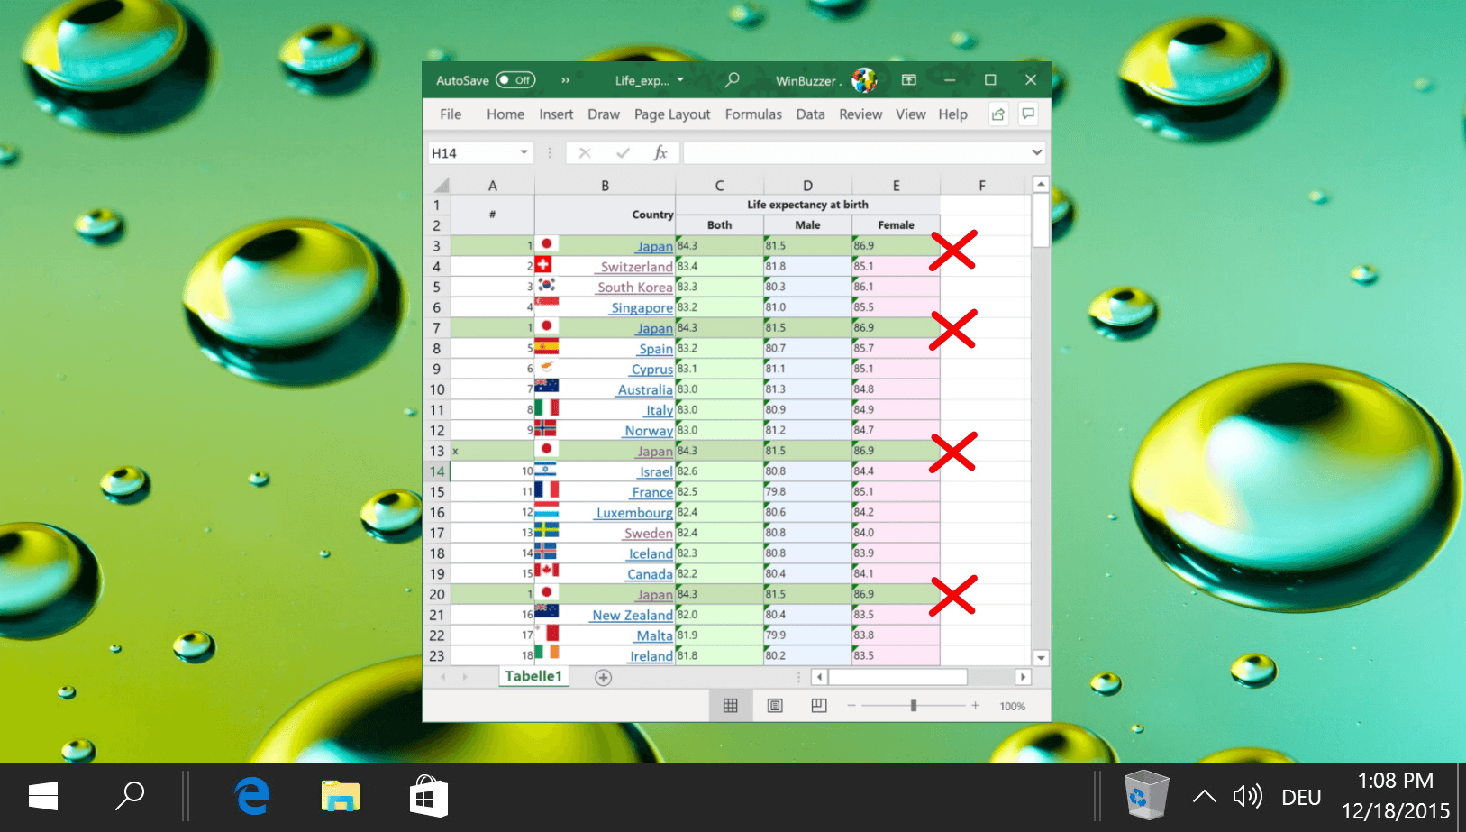Open the Life_exp filename dropdown in the title bar

(682, 79)
